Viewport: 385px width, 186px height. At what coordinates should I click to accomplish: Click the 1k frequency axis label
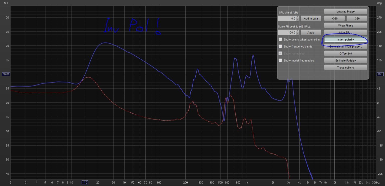(x=246, y=182)
